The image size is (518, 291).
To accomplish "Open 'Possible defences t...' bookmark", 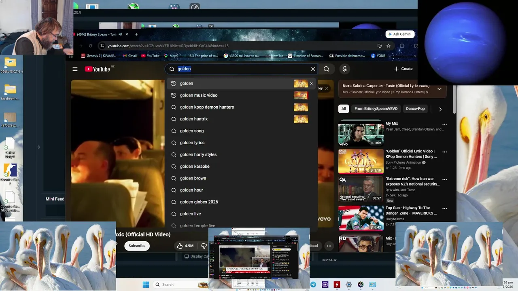I will pyautogui.click(x=347, y=56).
